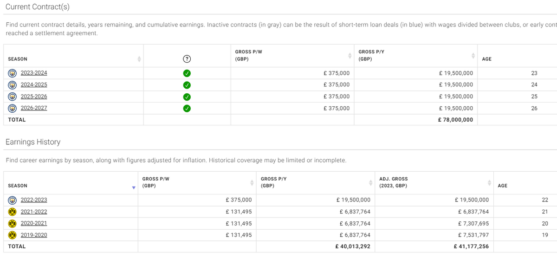Click AGE column header in earnings table
Screen dimensions: 557x258
(502, 186)
